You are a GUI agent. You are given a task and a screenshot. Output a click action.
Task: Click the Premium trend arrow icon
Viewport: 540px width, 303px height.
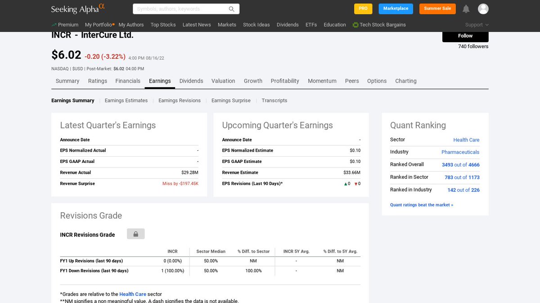[x=54, y=25]
